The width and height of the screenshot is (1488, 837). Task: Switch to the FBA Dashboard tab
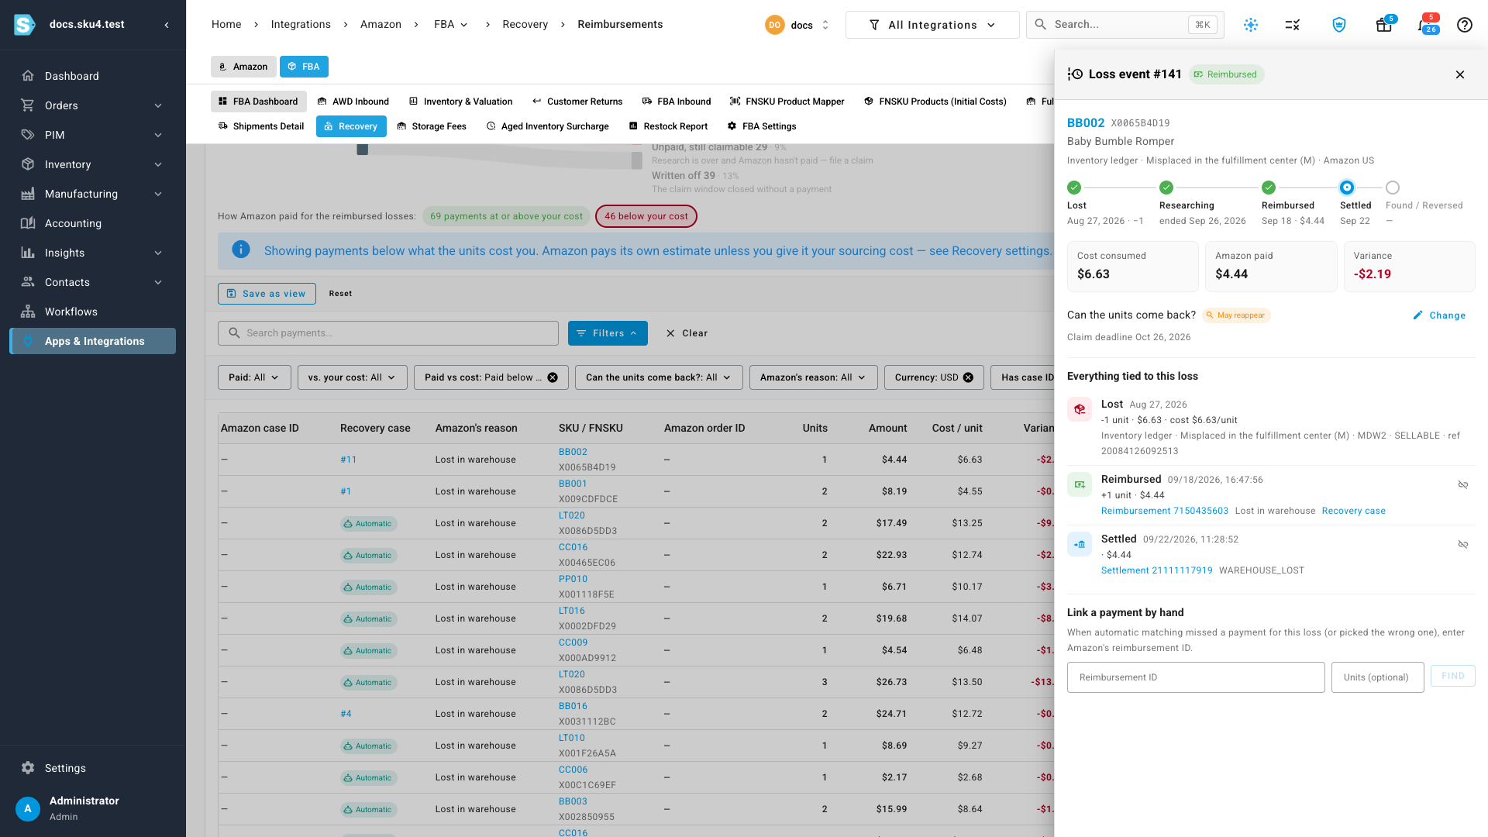(258, 102)
